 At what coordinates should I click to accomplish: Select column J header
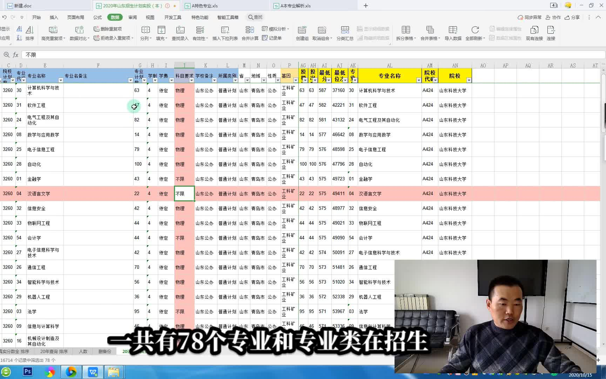(184, 65)
